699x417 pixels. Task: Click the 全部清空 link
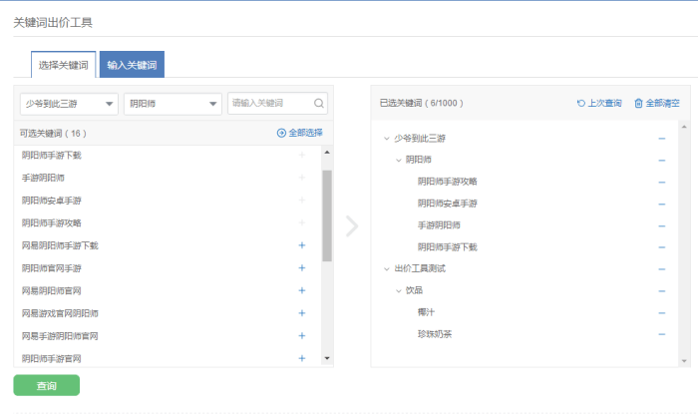pos(656,103)
